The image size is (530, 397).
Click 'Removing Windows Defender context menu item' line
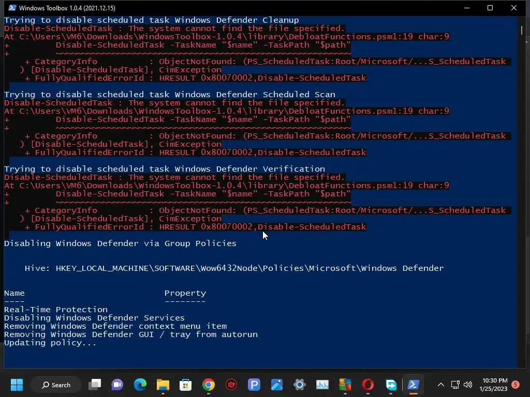click(x=115, y=326)
